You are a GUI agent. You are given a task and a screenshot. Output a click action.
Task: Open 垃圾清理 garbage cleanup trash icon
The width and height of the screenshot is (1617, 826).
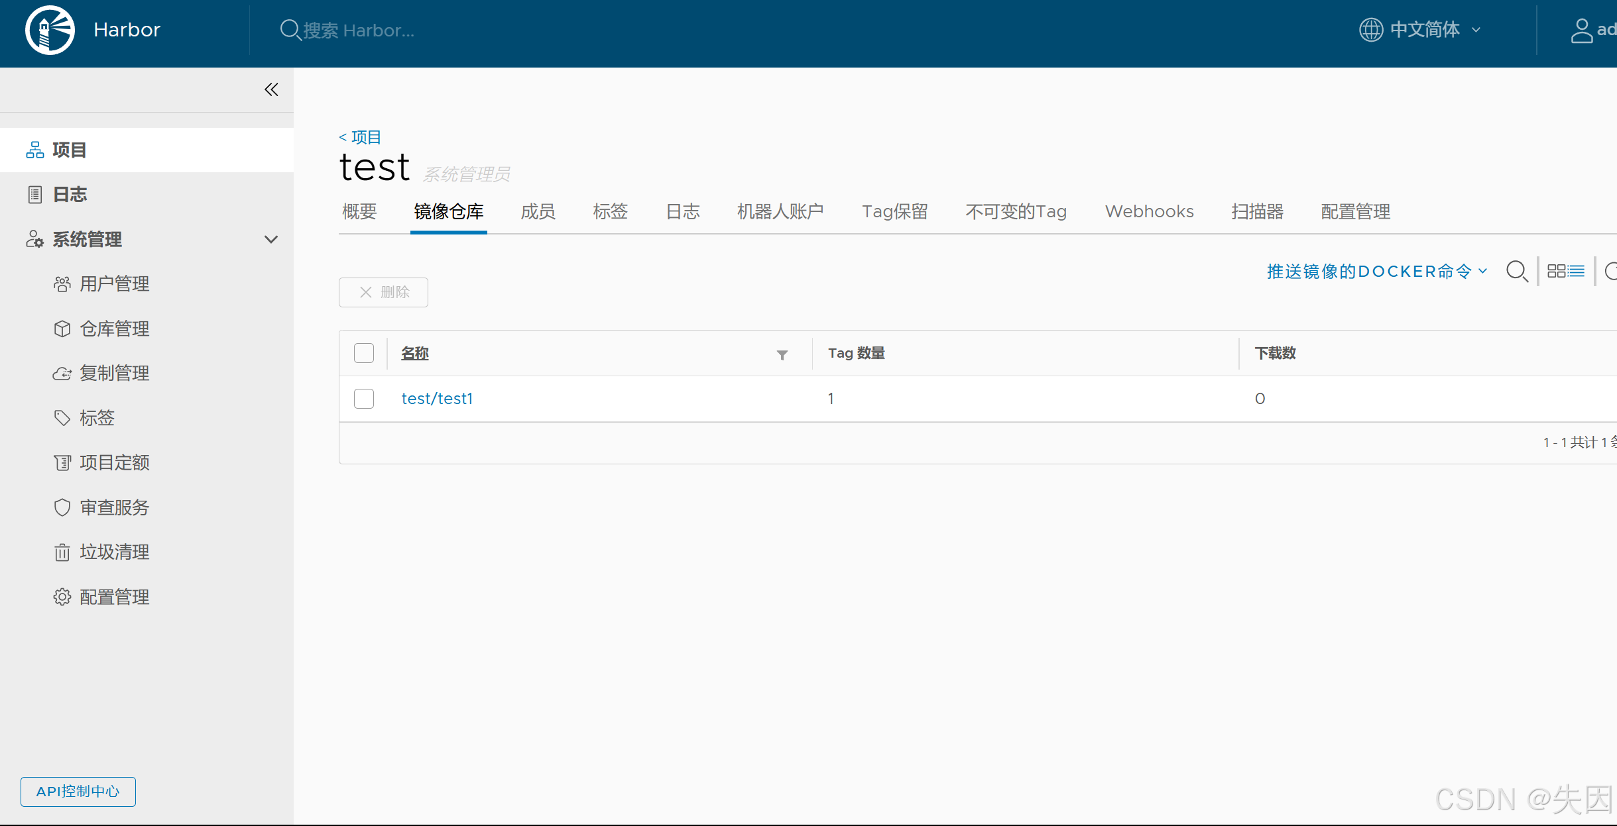62,552
